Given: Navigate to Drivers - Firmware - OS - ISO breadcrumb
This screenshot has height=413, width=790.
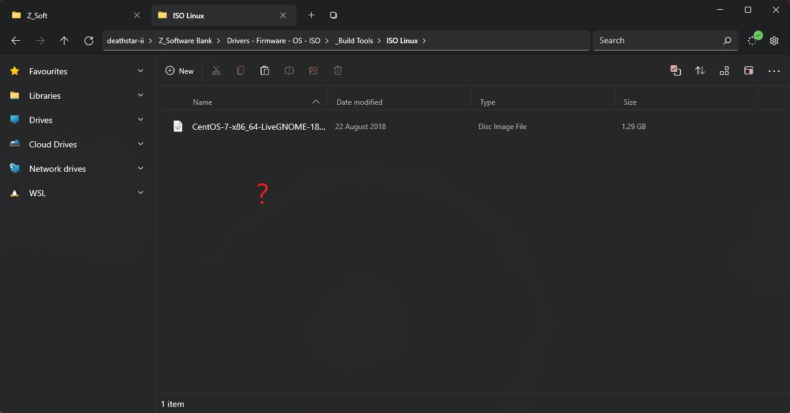Looking at the screenshot, I should [x=274, y=41].
